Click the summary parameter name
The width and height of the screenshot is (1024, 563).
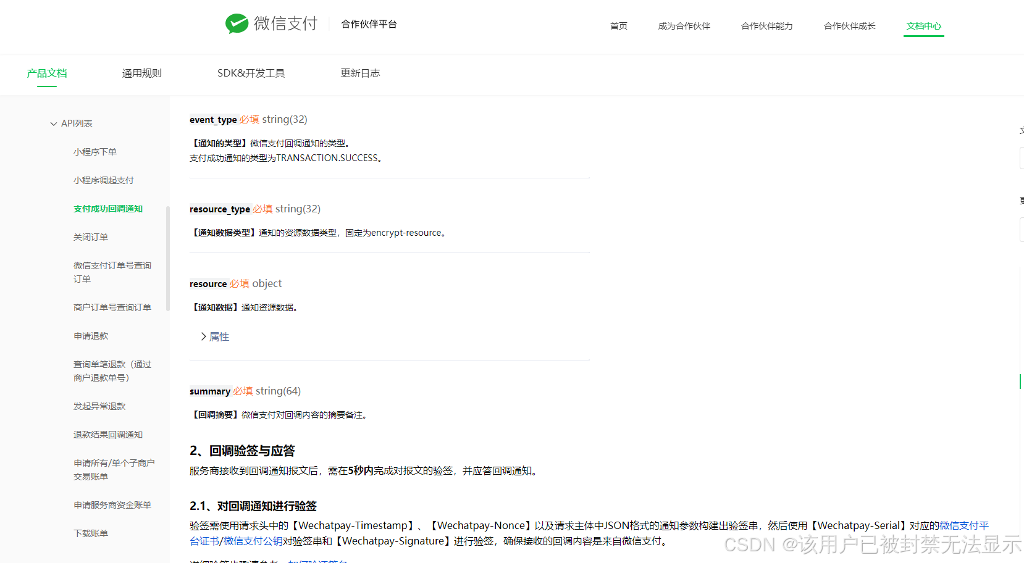(210, 391)
